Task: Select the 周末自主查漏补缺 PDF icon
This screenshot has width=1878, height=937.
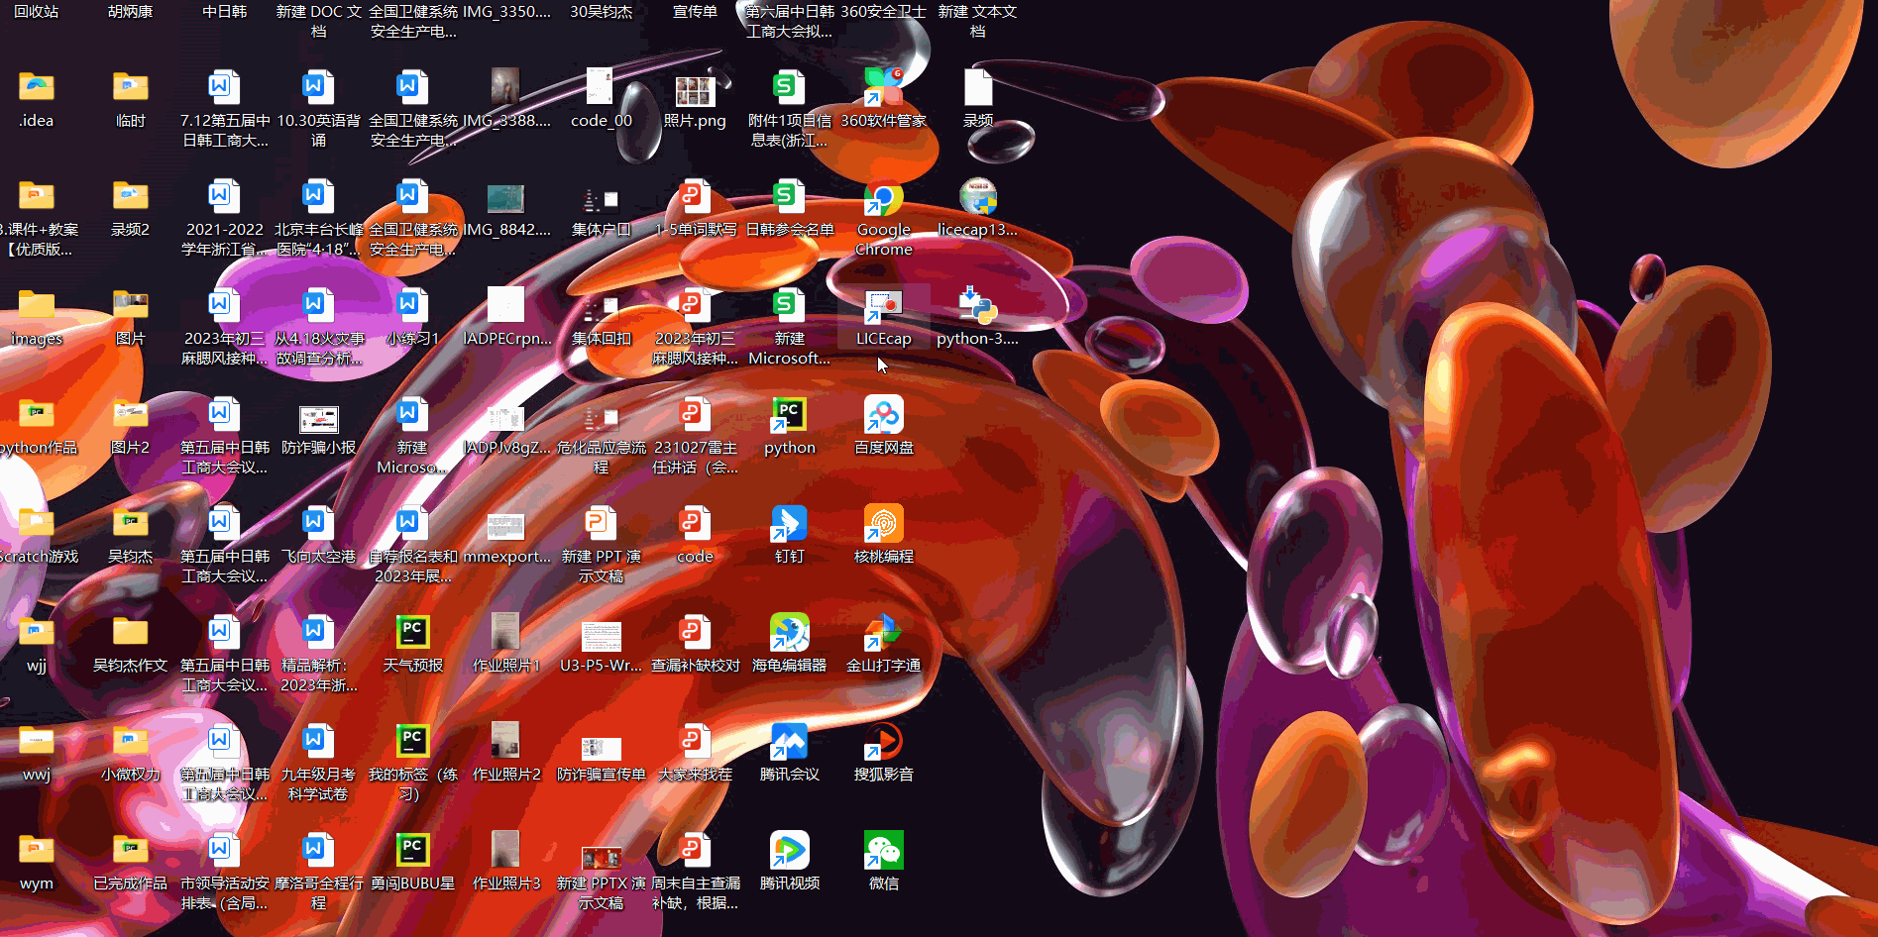Action: coord(695,852)
